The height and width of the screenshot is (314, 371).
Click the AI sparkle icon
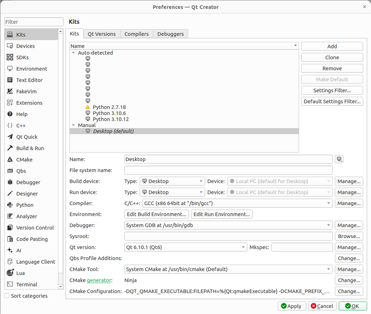[10, 250]
